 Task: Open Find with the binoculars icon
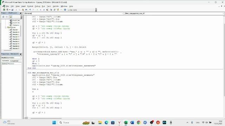[x=26, y=10]
